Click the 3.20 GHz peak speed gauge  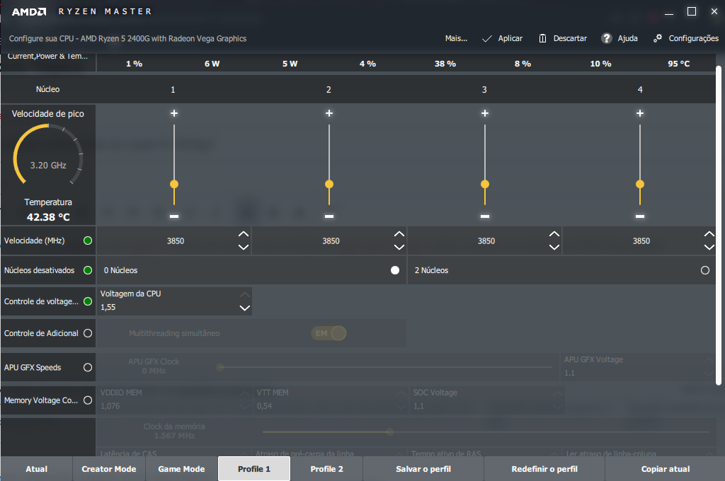48,155
